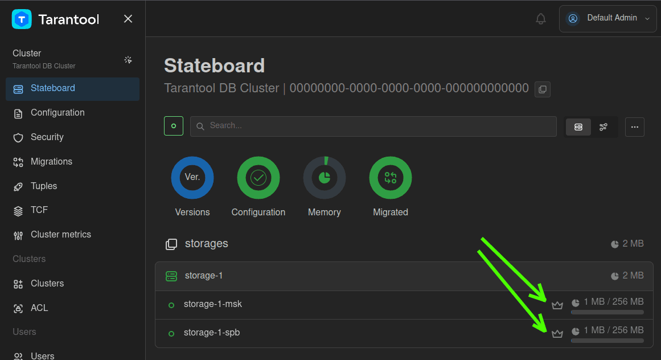Viewport: 661px width, 360px height.
Task: Open the TCF sidebar item
Action: pos(72,210)
